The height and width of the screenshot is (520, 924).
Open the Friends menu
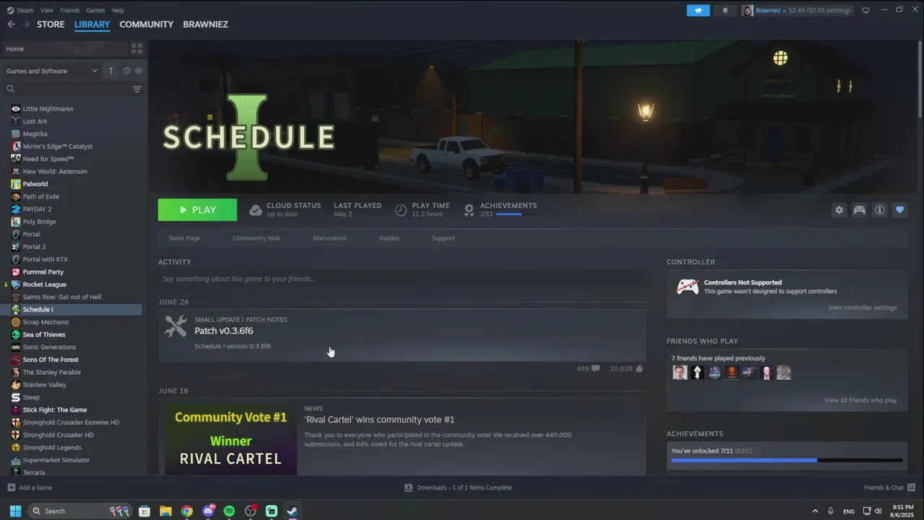click(70, 10)
